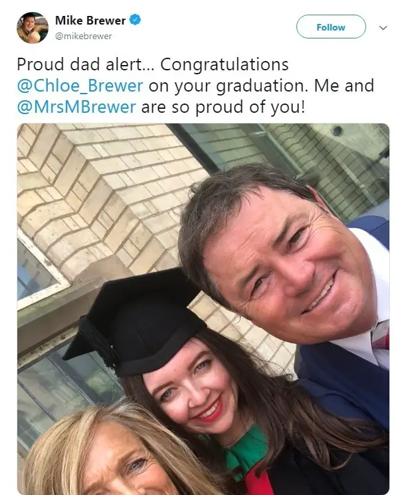Click the tweet text starting "Proud dad alert"
408x495 pixels.
(195, 86)
